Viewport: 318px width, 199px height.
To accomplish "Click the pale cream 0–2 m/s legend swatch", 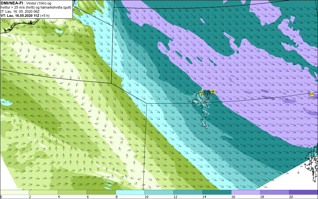I will (15, 192).
